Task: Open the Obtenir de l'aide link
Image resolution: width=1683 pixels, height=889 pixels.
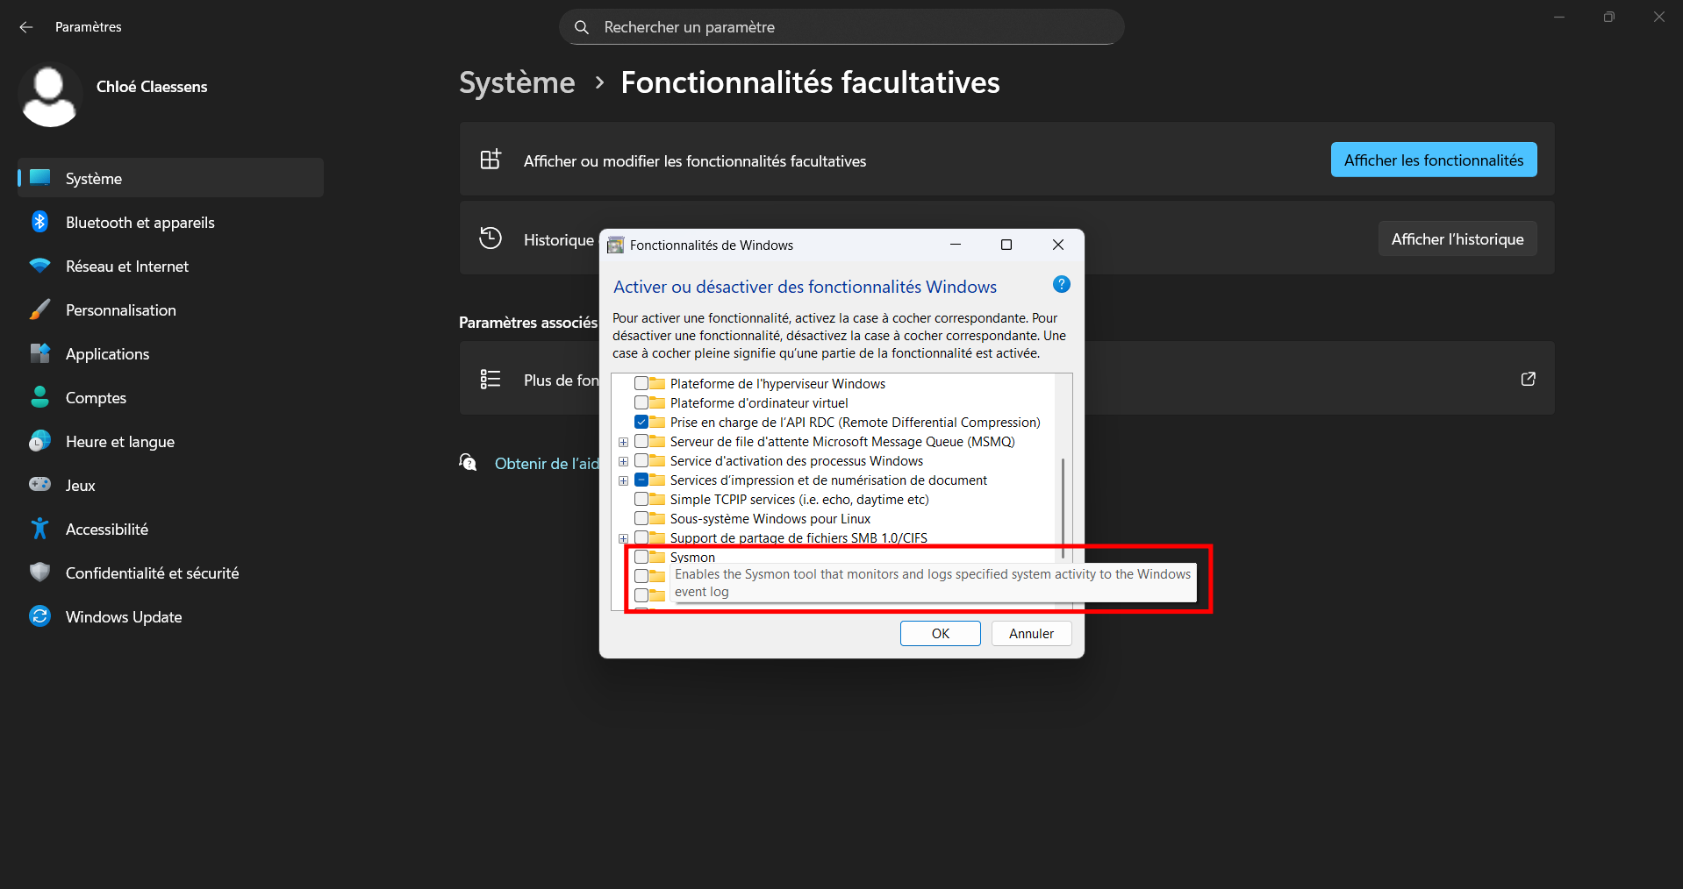Action: click(547, 463)
